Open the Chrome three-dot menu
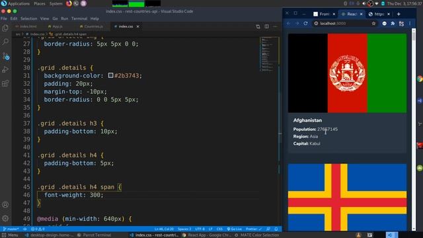 click(410, 24)
